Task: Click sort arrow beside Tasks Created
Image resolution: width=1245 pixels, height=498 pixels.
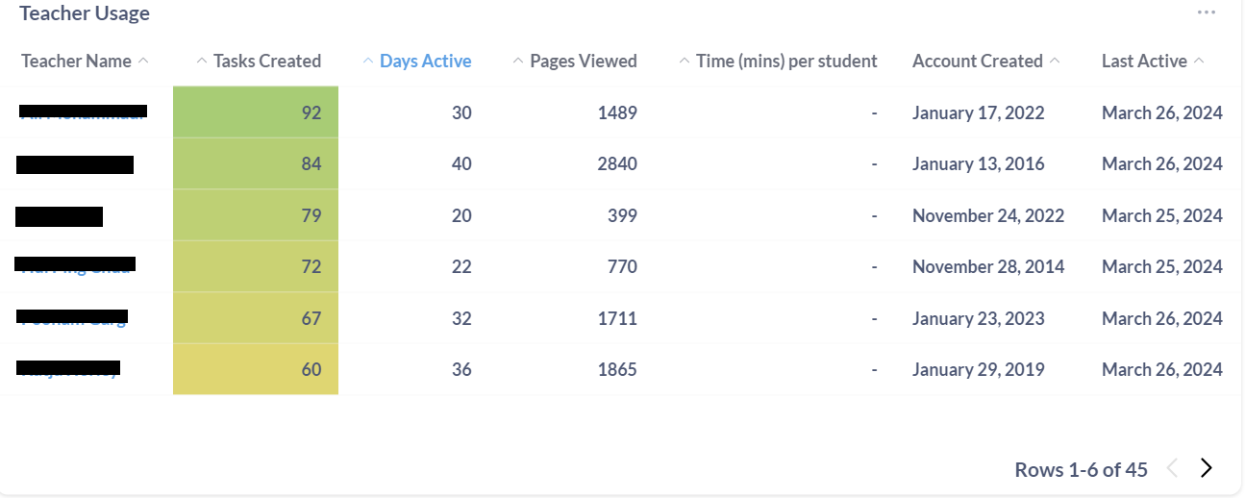Action: (x=202, y=61)
